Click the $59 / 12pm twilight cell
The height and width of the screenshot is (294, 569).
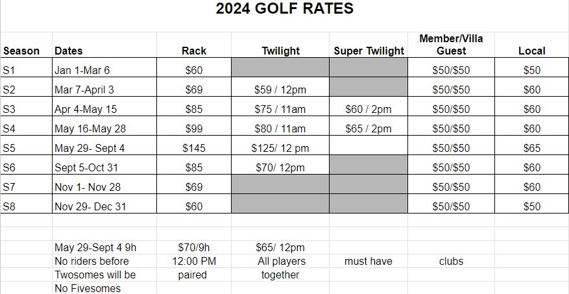pos(280,90)
